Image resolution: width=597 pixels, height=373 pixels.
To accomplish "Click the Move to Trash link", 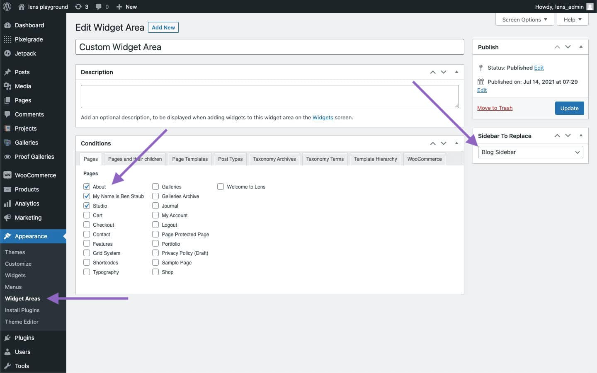I will pos(495,108).
